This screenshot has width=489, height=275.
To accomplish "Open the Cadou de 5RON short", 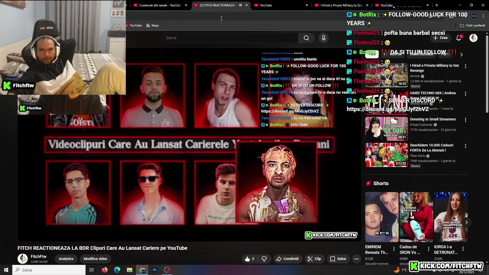I will point(416,217).
